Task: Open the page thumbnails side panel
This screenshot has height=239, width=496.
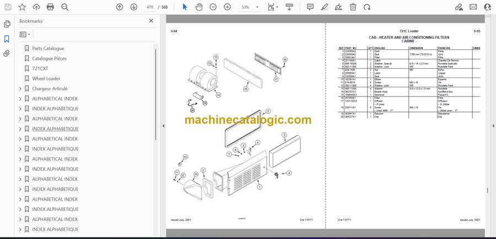Action: point(7,24)
